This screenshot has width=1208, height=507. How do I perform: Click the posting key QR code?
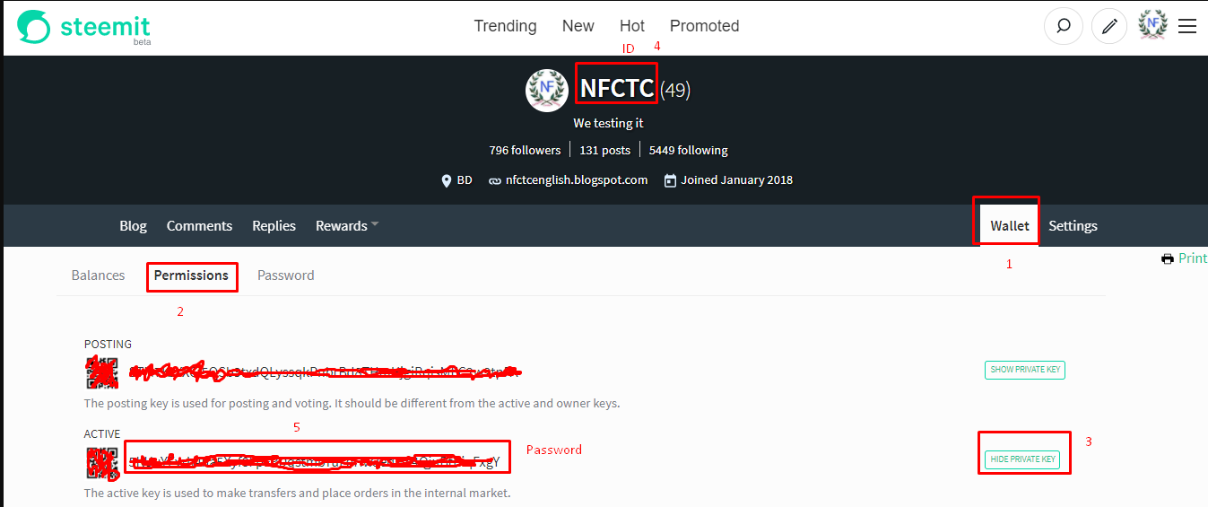pos(101,372)
